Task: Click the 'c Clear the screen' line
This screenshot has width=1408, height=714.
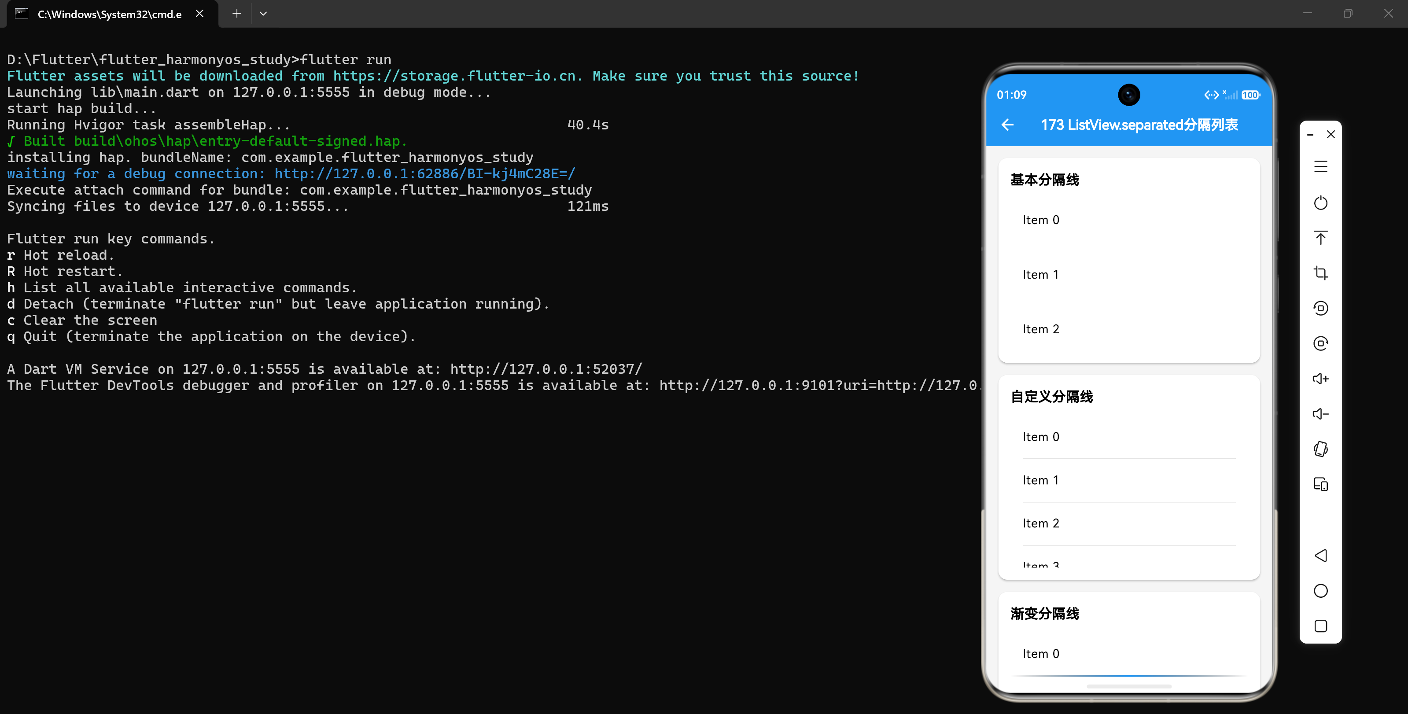Action: [x=82, y=320]
